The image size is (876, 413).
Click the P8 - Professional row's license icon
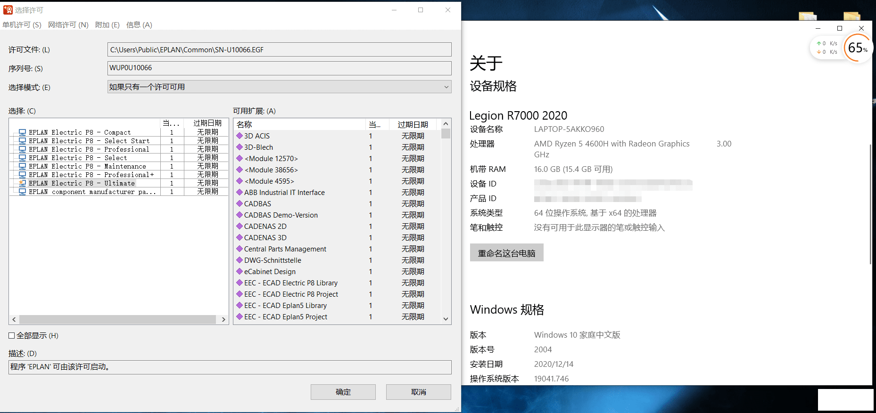pyautogui.click(x=22, y=149)
